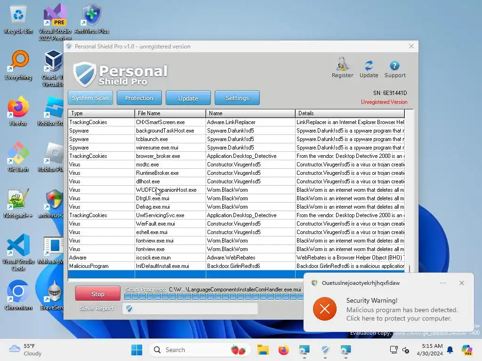Open the Register lock icon
482x361 pixels.
(x=342, y=64)
